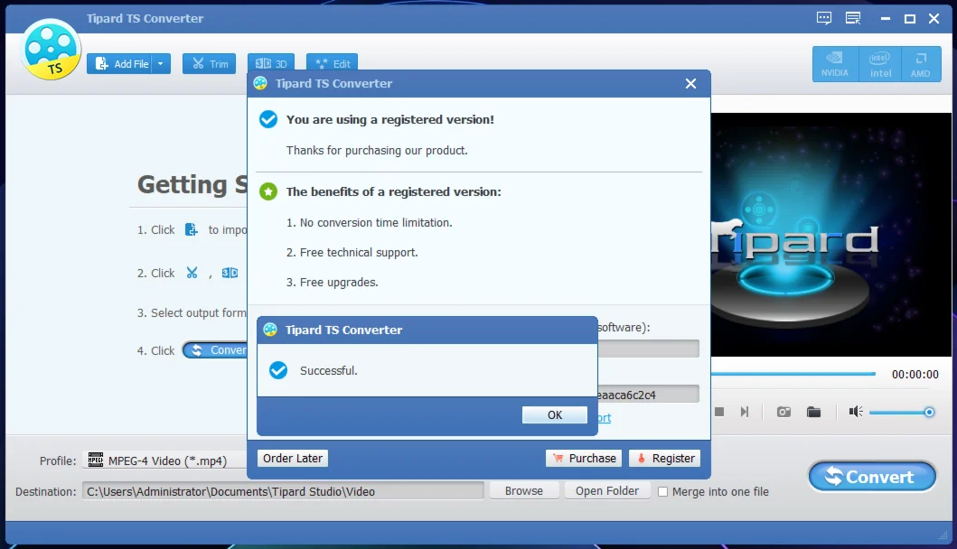The height and width of the screenshot is (549, 957).
Task: Take a snapshot with the camera icon
Action: [783, 412]
